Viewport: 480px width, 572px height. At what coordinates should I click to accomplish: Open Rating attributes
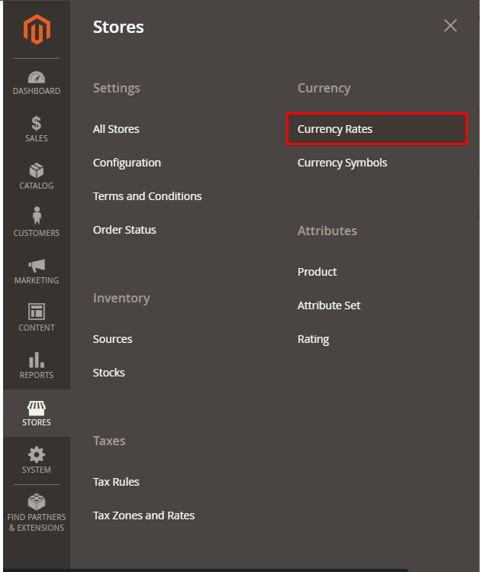(313, 339)
